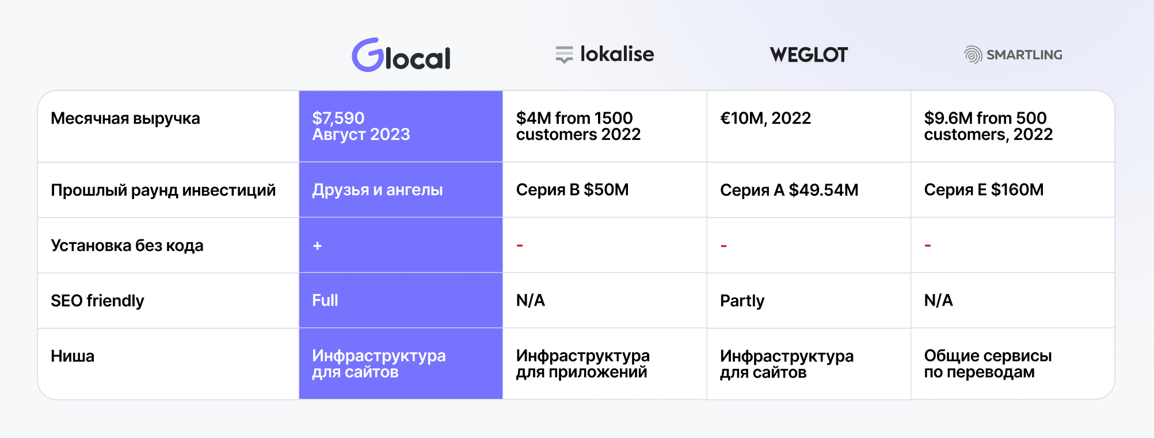The width and height of the screenshot is (1154, 438).
Task: Select the "Прошлый раунд инвестиций" row label
Action: pos(163,190)
